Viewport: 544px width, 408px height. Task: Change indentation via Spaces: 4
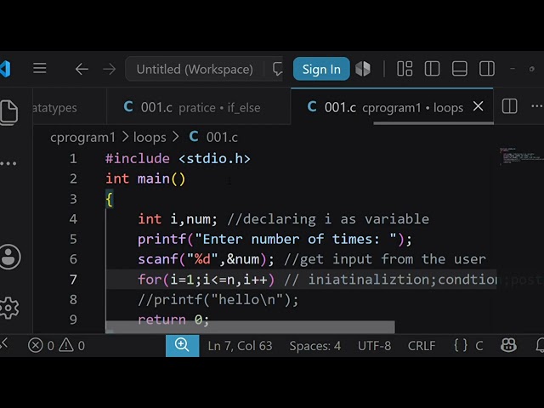315,346
